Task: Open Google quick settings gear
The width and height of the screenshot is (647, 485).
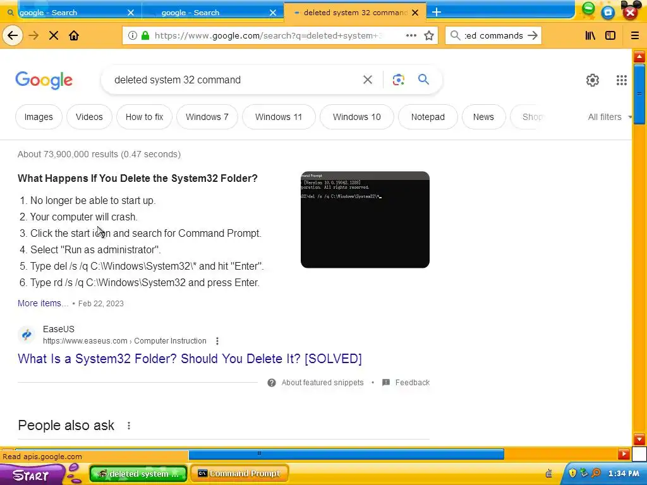Action: click(593, 80)
